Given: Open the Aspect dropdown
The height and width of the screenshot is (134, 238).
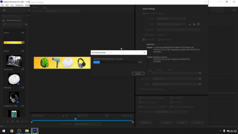Looking at the screenshot, I should [x=175, y=84].
